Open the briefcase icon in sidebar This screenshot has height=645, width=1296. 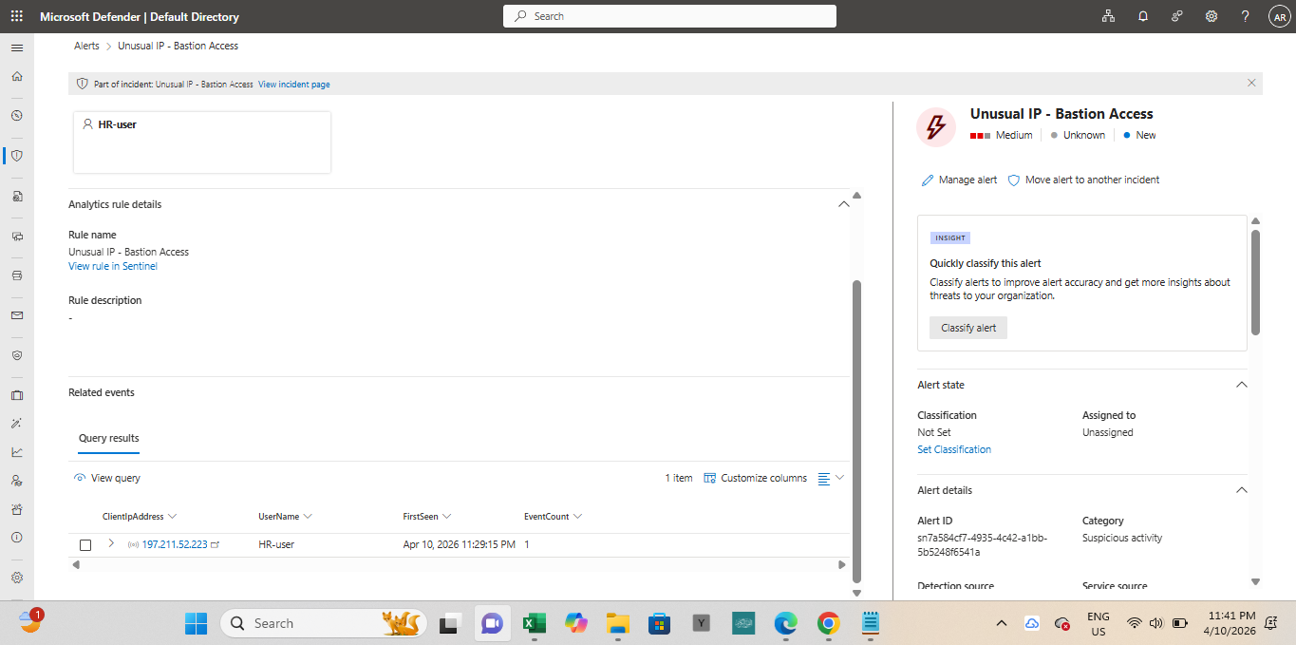click(x=16, y=395)
